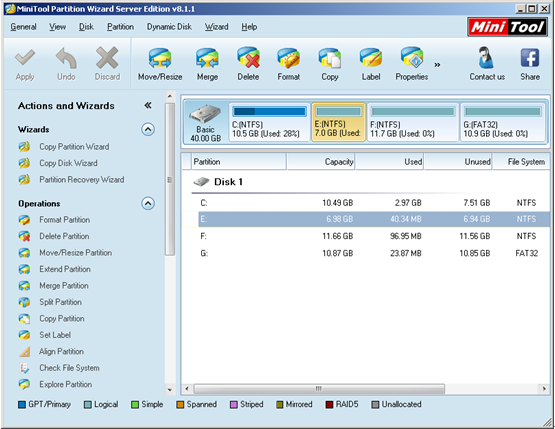Show more toolbar items via chevron
The image size is (555, 429).
pyautogui.click(x=437, y=65)
